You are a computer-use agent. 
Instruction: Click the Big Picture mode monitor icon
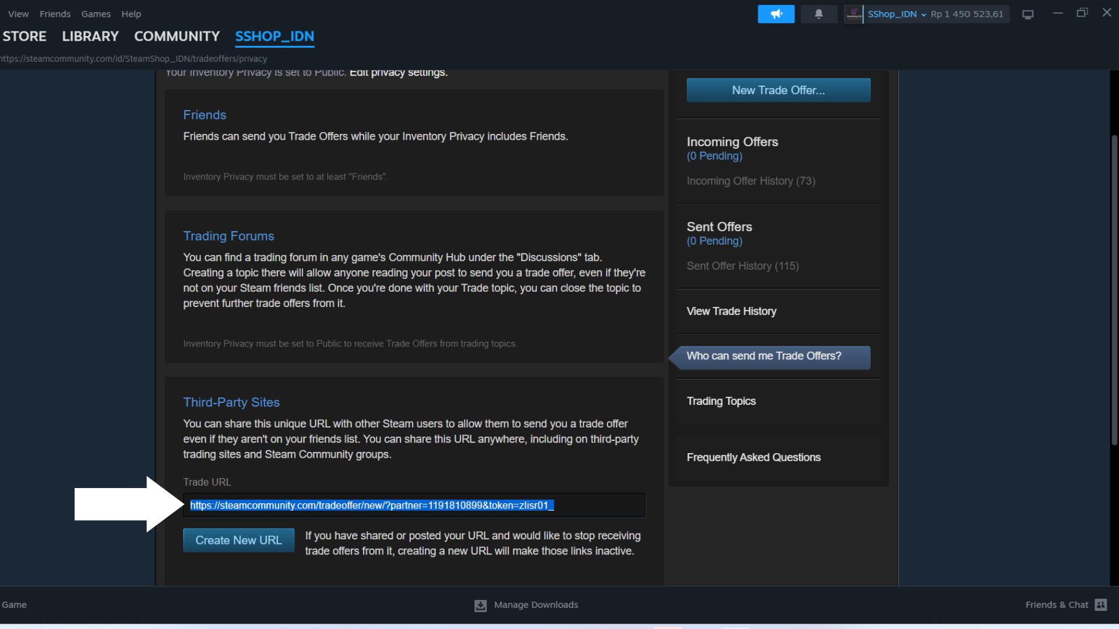tap(1027, 15)
